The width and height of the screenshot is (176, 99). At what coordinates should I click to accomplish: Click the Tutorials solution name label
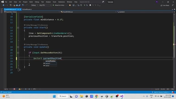[x=110, y=2]
